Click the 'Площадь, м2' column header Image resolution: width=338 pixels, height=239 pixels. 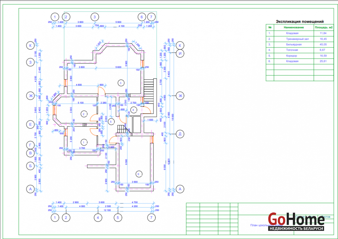324,27
